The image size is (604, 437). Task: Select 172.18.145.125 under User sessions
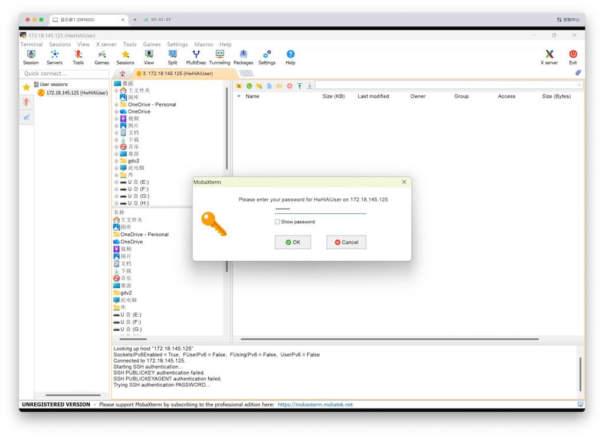(77, 93)
